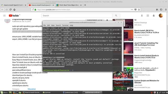Open How to install JDK 8/9 video title
The width and height of the screenshot is (168, 94).
click(x=146, y=32)
